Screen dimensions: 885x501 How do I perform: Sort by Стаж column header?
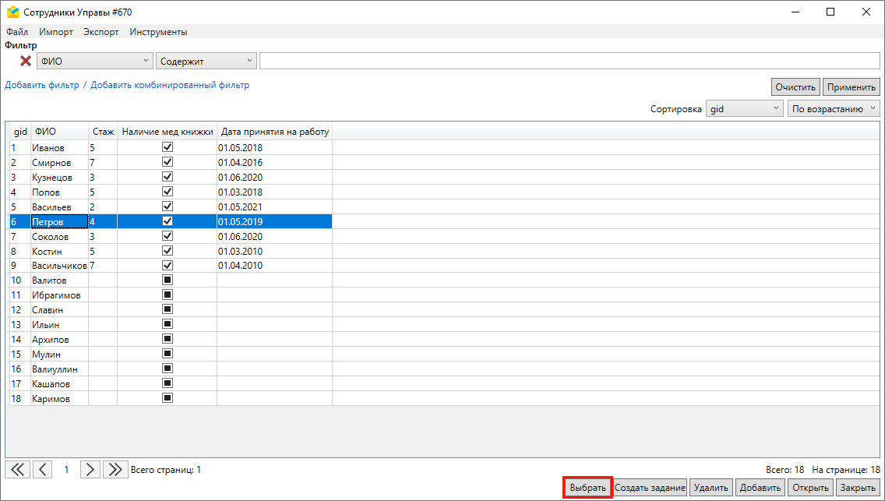(x=103, y=132)
